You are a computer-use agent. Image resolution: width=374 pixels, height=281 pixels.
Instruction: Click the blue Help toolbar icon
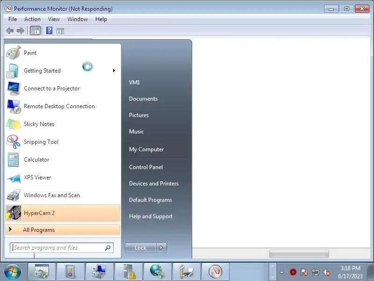click(49, 30)
